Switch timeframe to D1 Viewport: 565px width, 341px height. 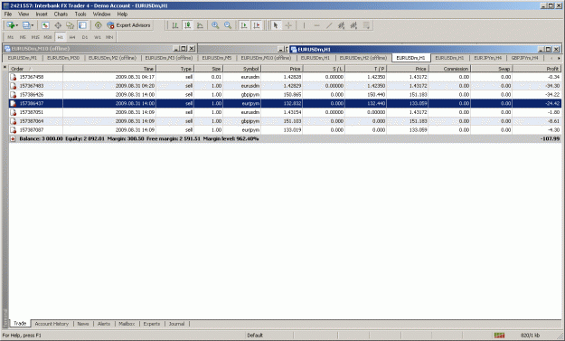[x=85, y=37]
